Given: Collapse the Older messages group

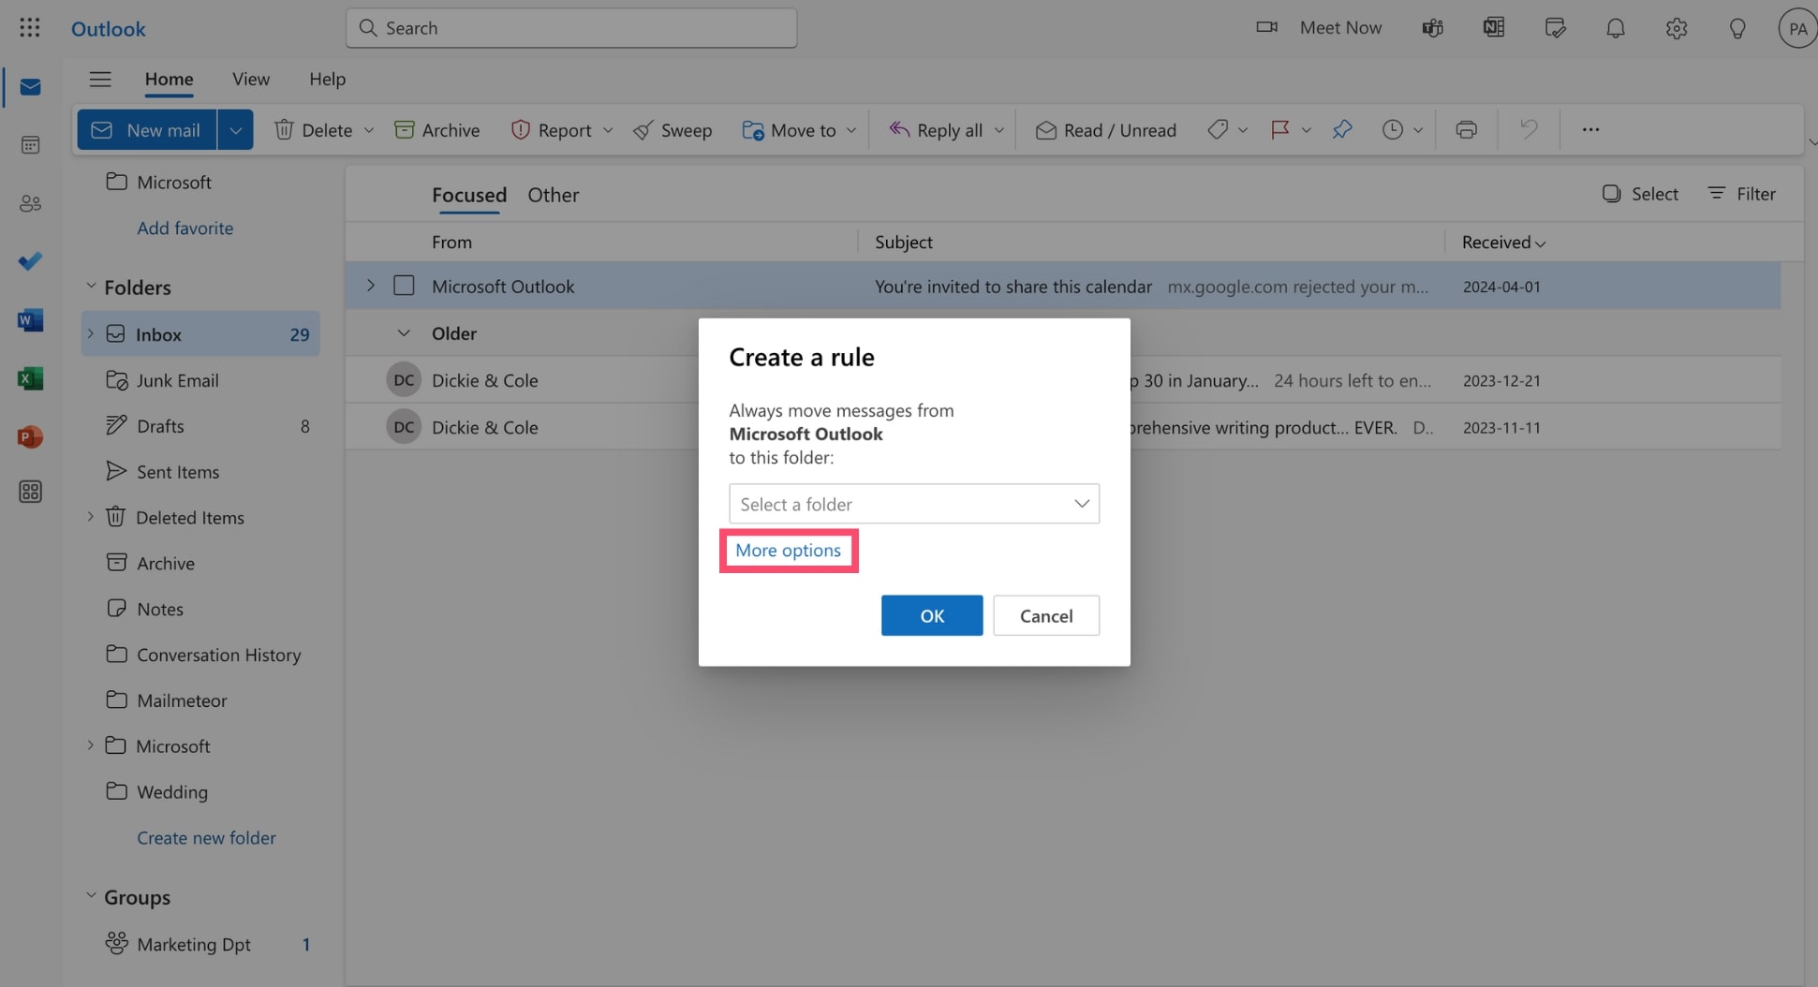Looking at the screenshot, I should point(404,332).
